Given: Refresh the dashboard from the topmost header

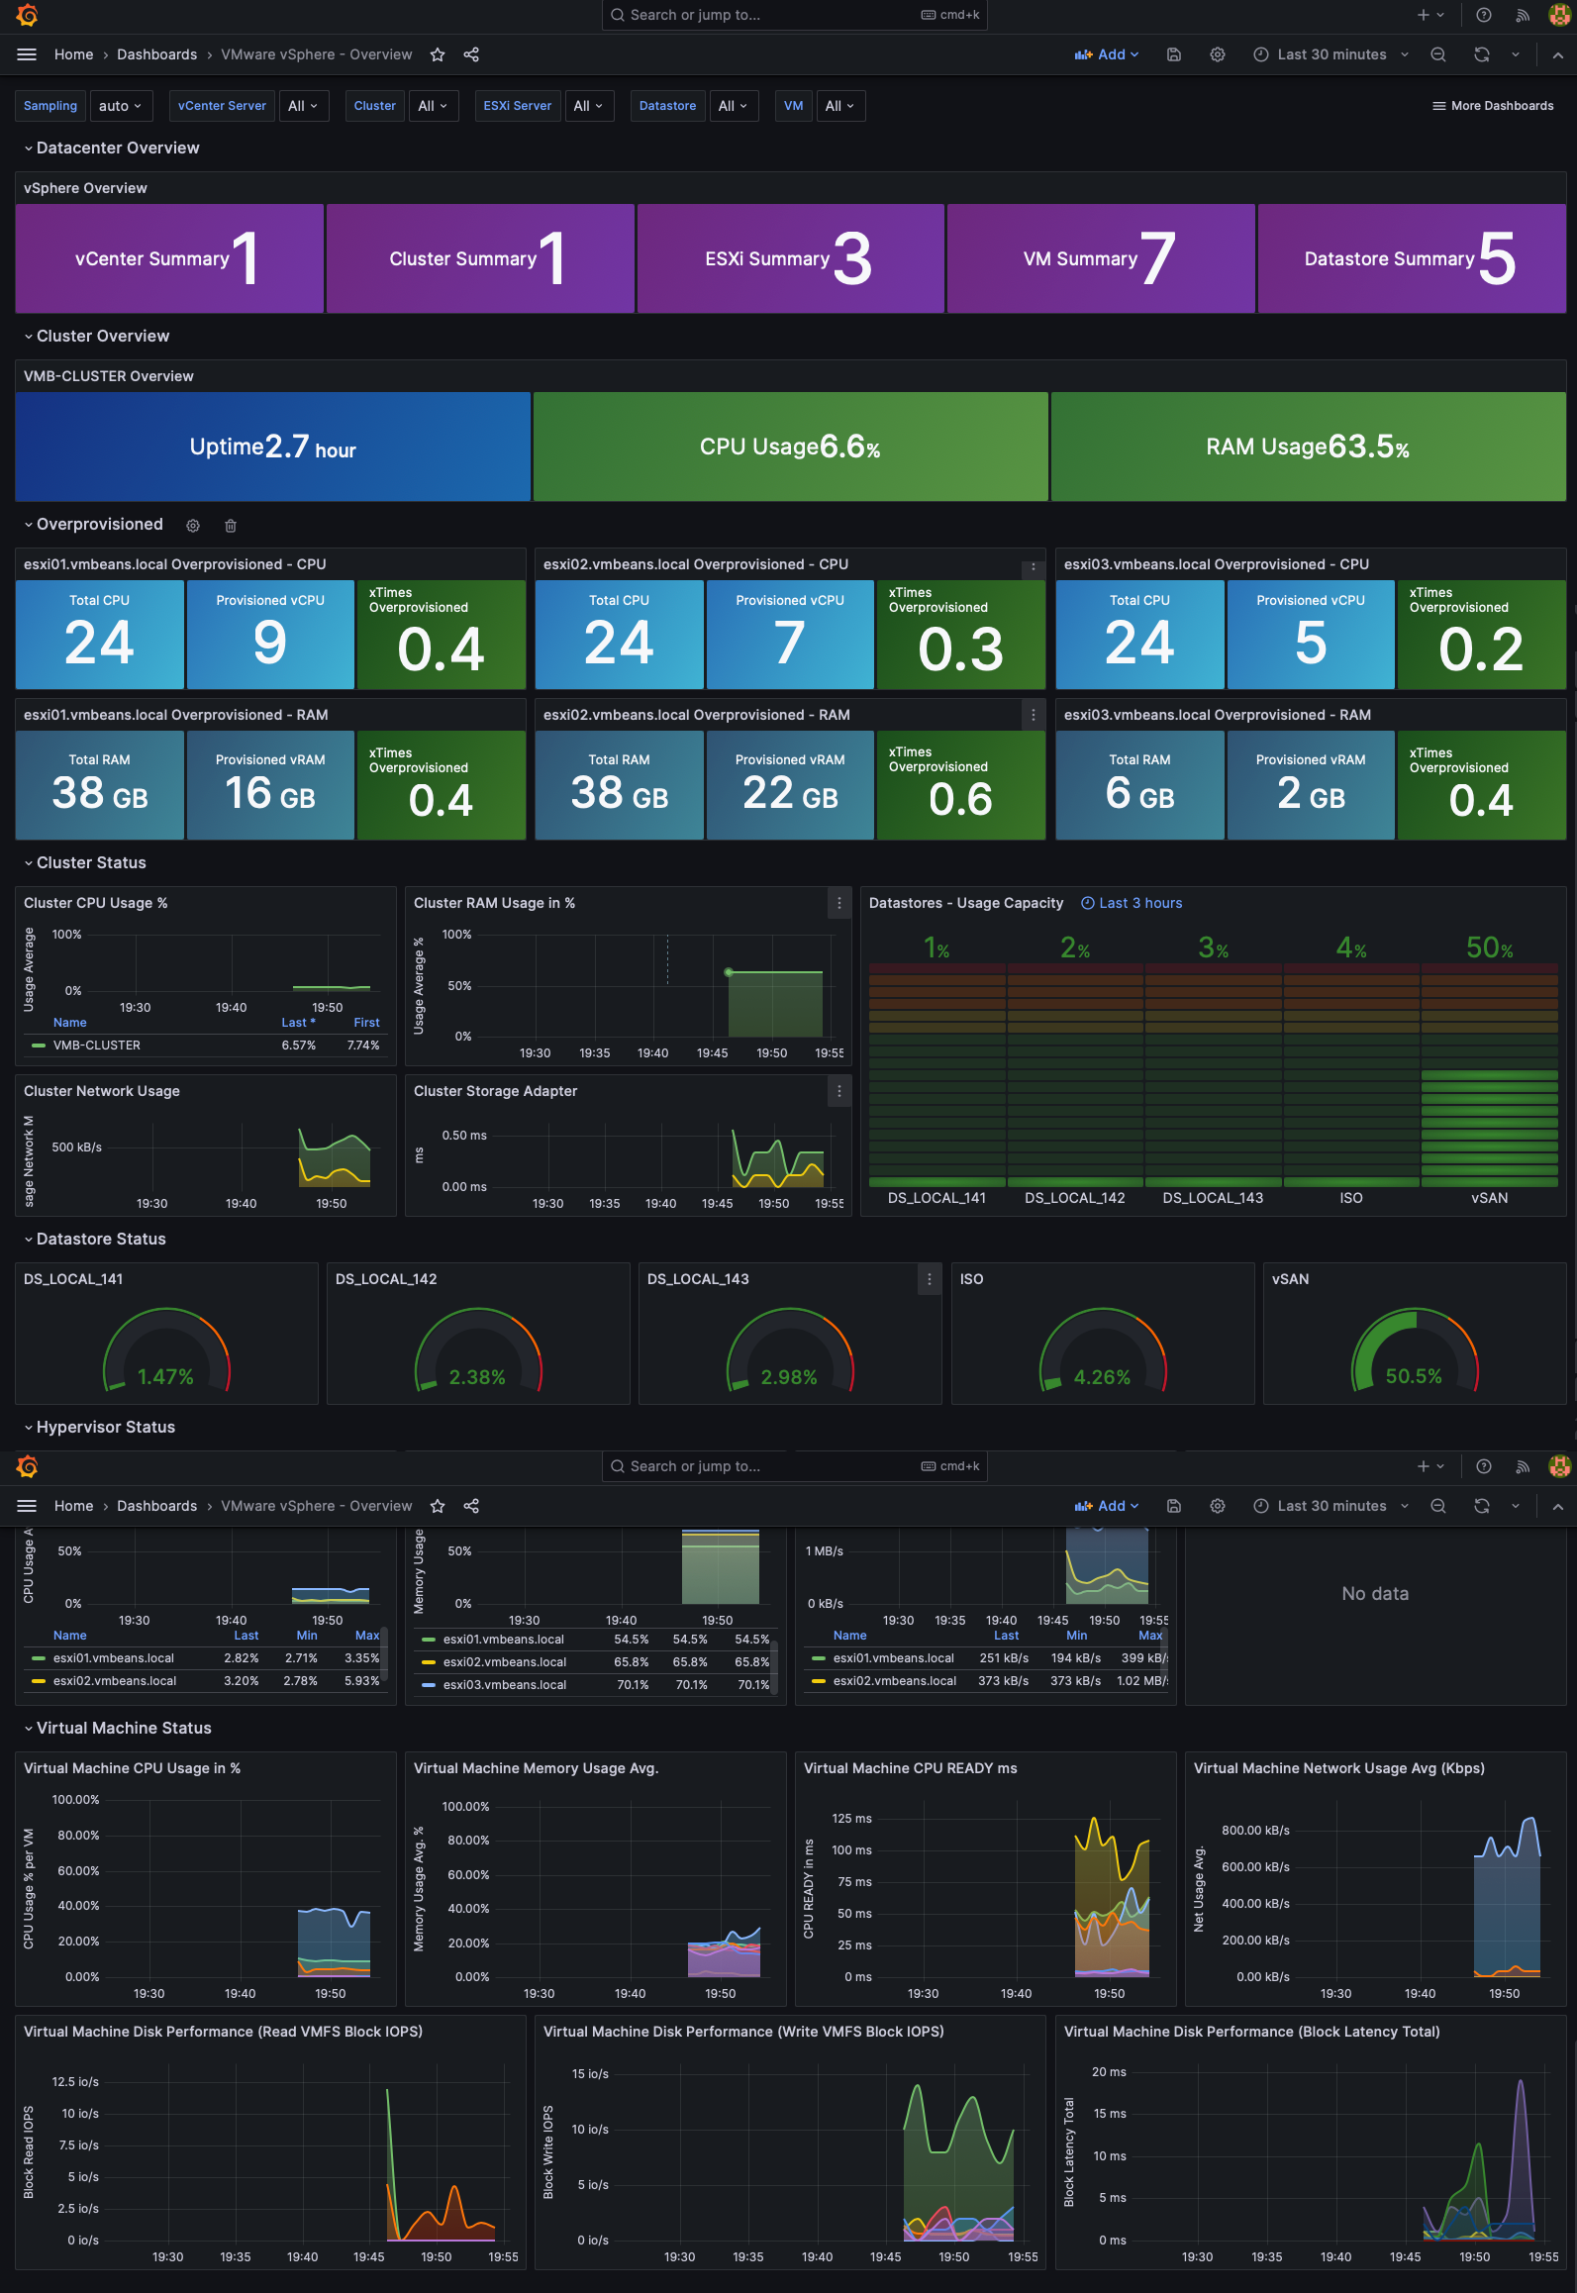Looking at the screenshot, I should (x=1482, y=54).
